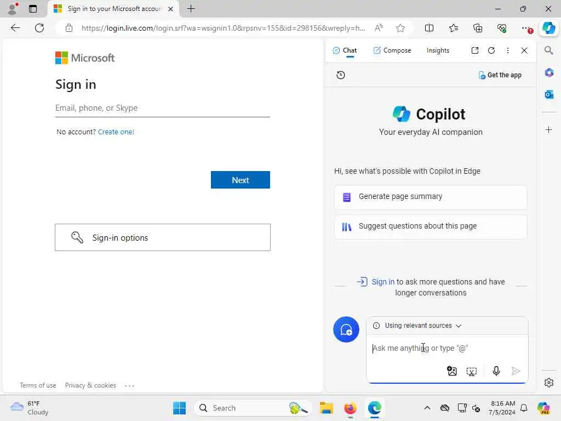The height and width of the screenshot is (421, 561).
Task: Open Windows Start menu
Action: point(179,408)
